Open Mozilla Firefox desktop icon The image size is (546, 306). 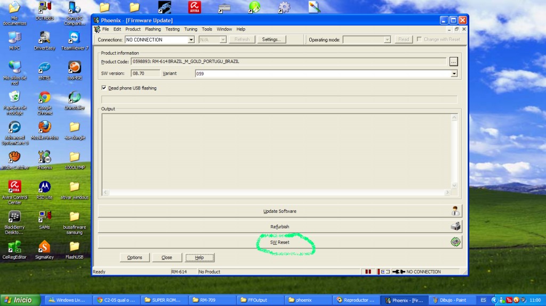pyautogui.click(x=45, y=130)
